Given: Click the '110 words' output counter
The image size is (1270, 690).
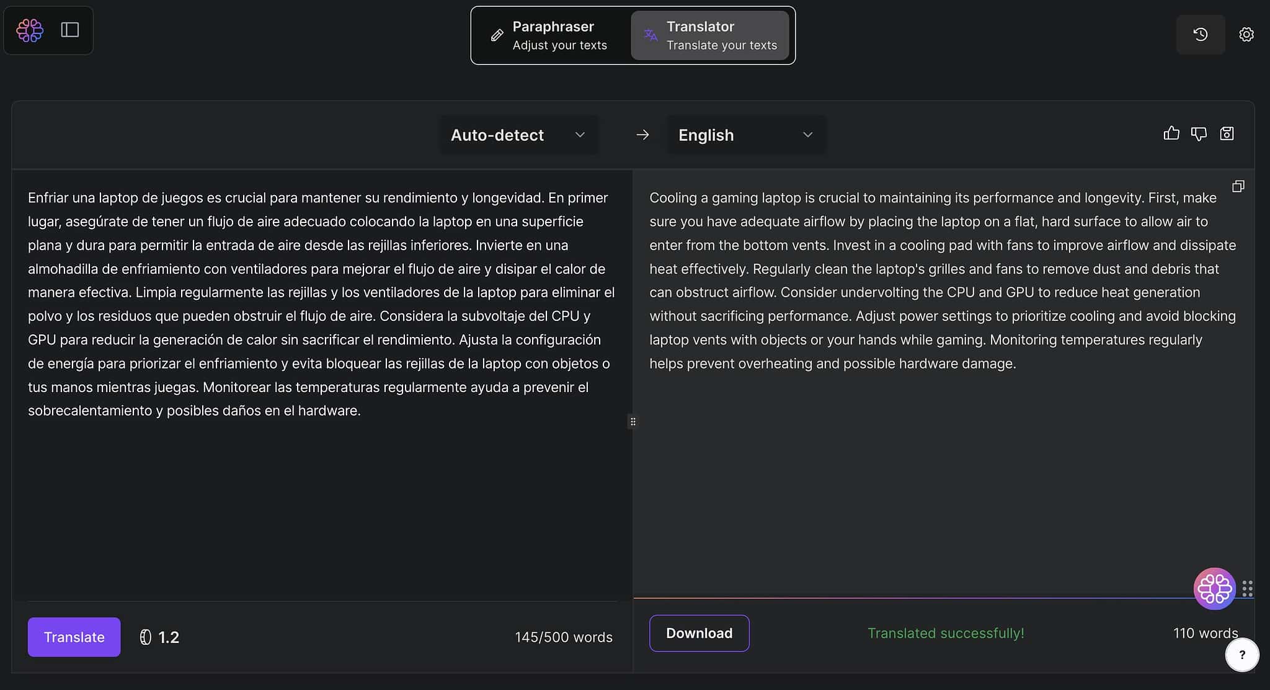Looking at the screenshot, I should (x=1206, y=633).
